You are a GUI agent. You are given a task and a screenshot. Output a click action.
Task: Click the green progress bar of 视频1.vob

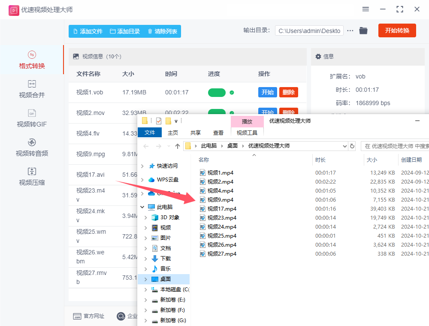pos(217,93)
